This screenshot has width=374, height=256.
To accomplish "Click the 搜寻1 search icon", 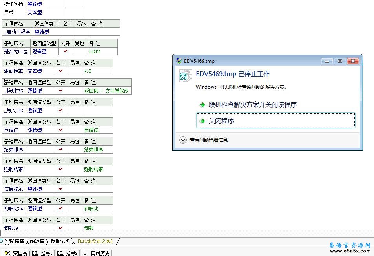I will [x=35, y=253].
